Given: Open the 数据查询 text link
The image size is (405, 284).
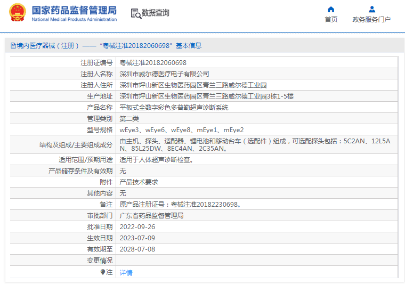Looking at the screenshot, I should tap(156, 13).
